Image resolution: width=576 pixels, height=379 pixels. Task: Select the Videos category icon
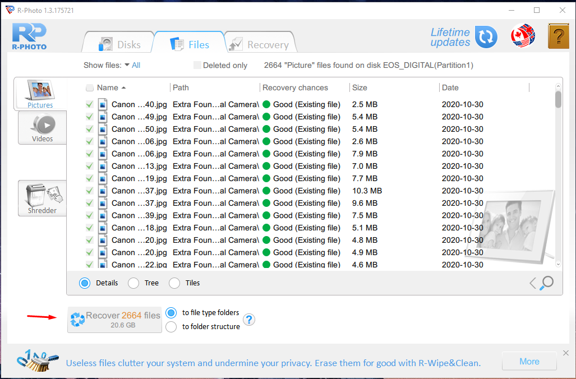42,128
